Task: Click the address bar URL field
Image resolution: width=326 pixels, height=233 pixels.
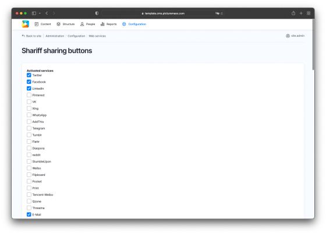Action: 163,13
